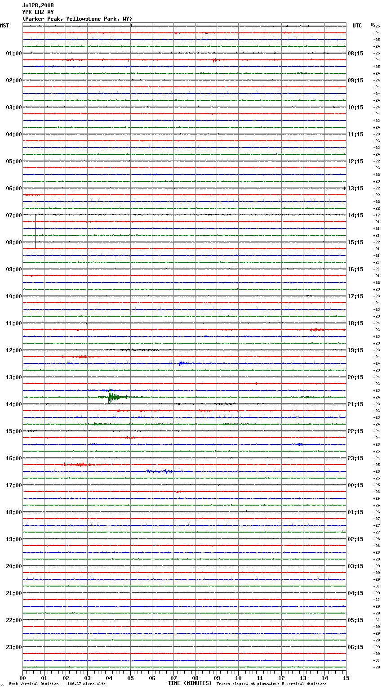The width and height of the screenshot is (382, 690).
Task: Click minute tick label "10" on the bottom axis
Action: [238, 678]
